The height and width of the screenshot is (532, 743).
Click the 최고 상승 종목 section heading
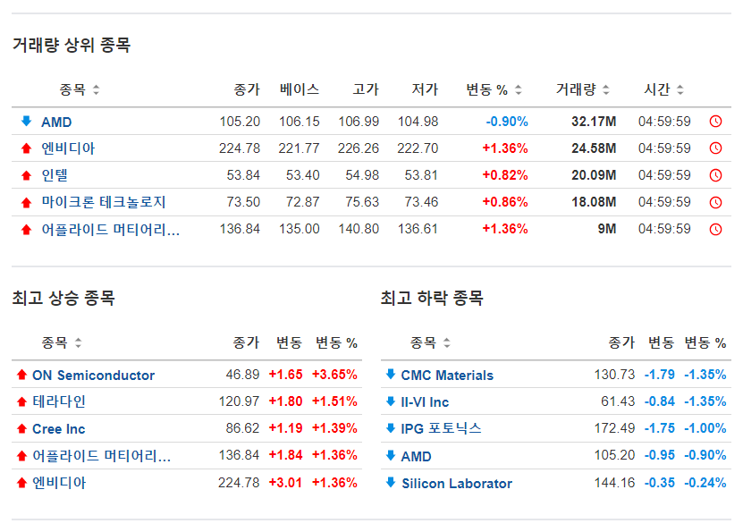click(63, 298)
